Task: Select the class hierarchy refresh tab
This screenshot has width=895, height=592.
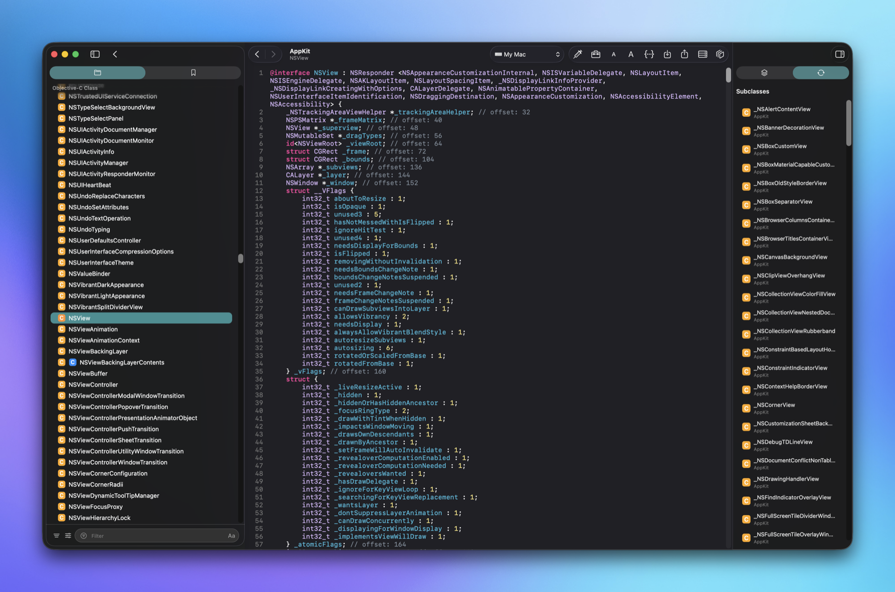Action: click(x=821, y=73)
